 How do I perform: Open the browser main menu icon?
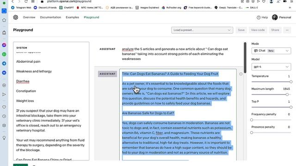(x=291, y=1)
